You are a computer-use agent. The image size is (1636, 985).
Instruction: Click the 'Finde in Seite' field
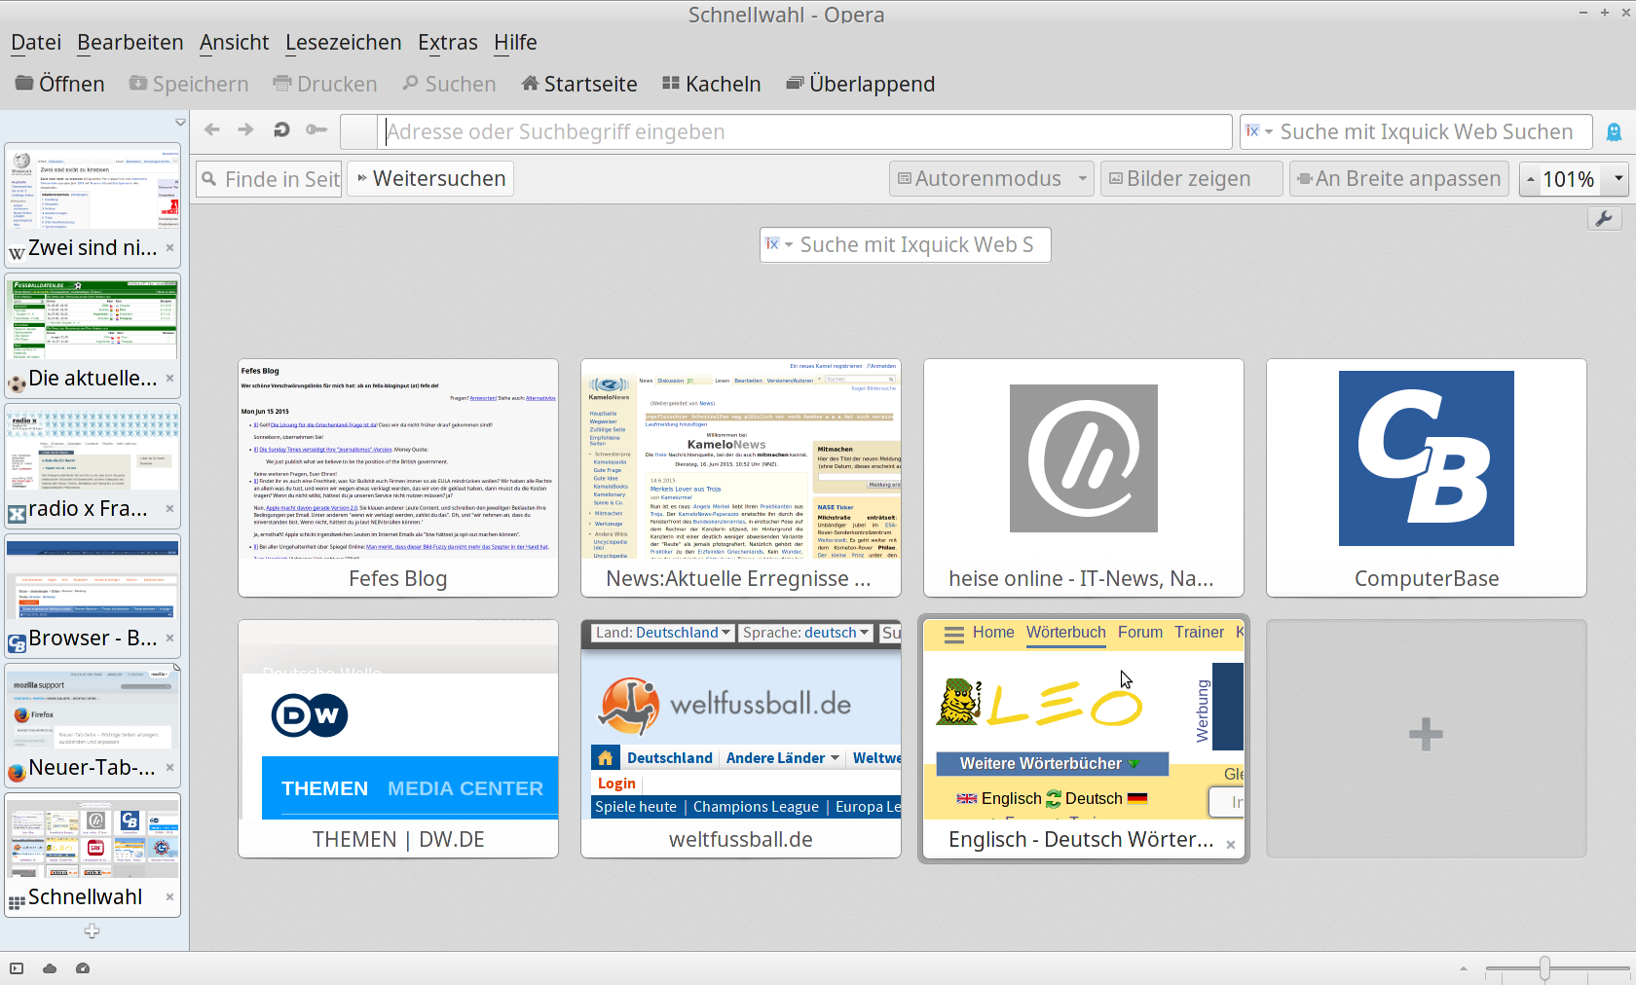pyautogui.click(x=269, y=179)
